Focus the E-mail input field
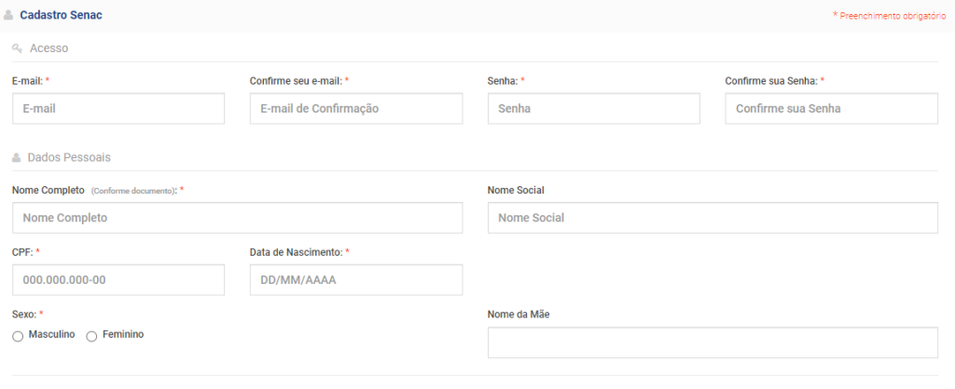 click(x=118, y=109)
